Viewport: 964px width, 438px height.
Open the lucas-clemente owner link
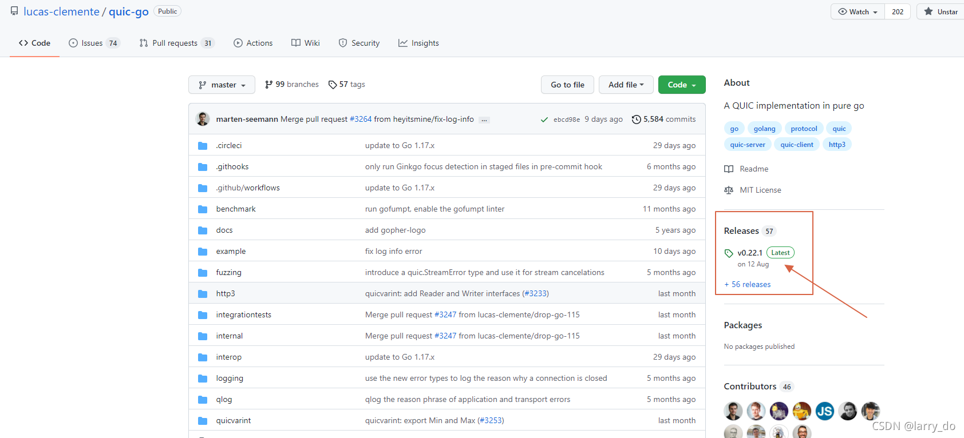61,11
